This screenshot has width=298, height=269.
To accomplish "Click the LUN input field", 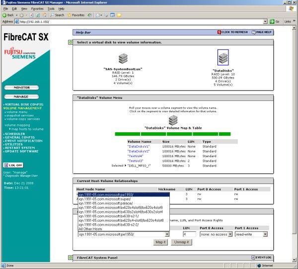I will pos(189,234).
